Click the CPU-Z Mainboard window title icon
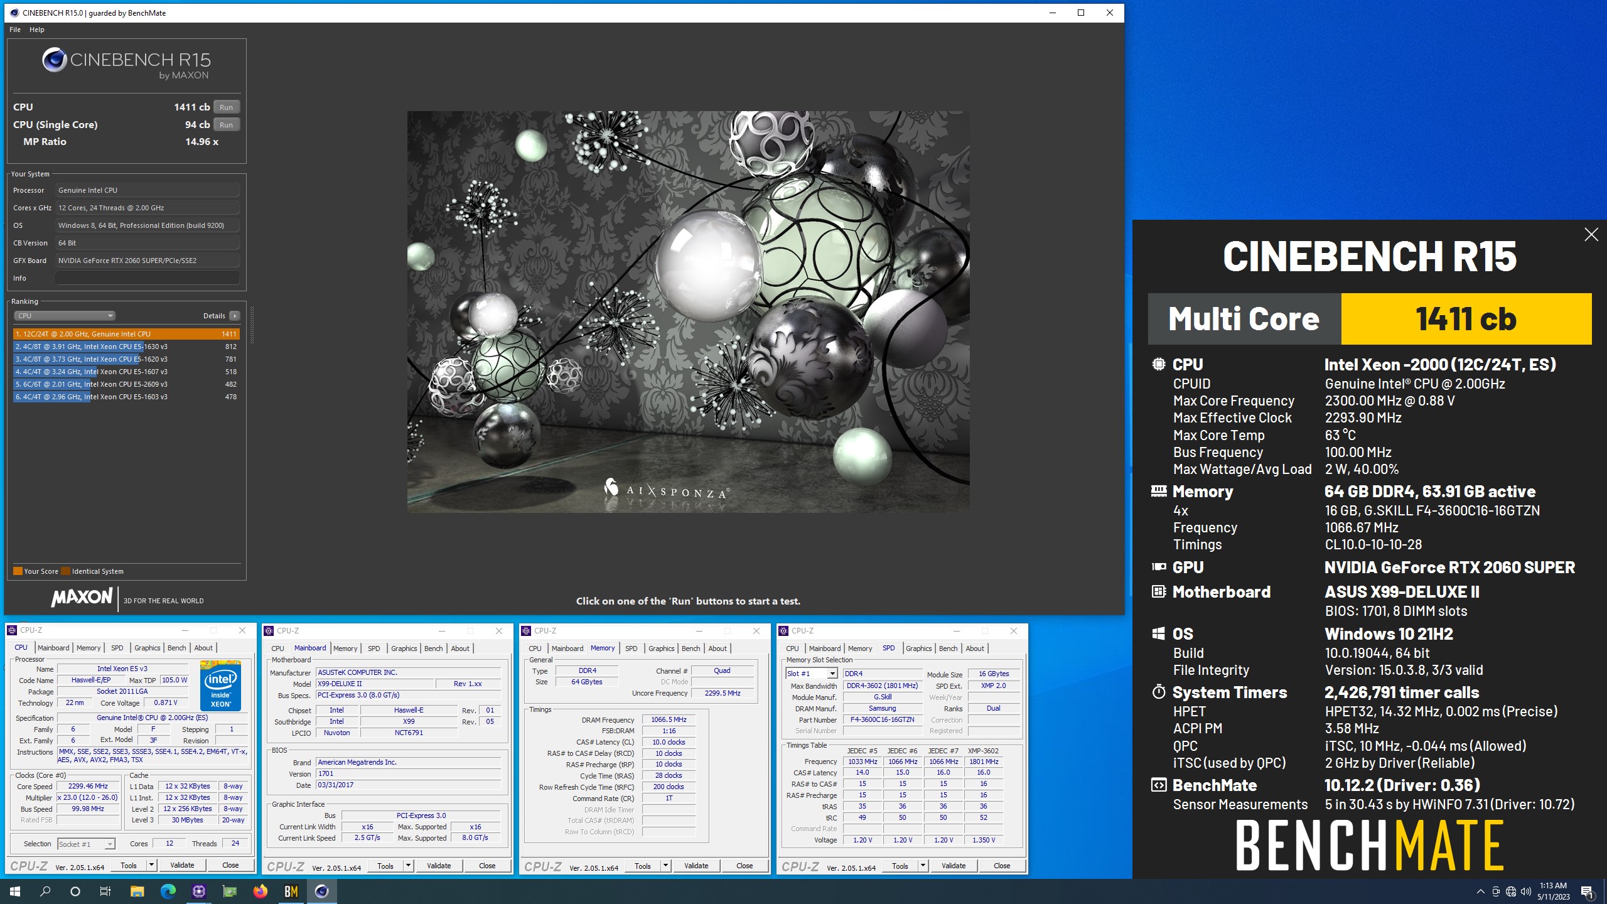 [269, 631]
